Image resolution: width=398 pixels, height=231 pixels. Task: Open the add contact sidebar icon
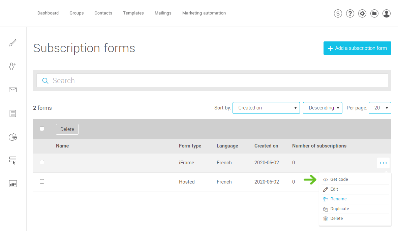click(13, 66)
